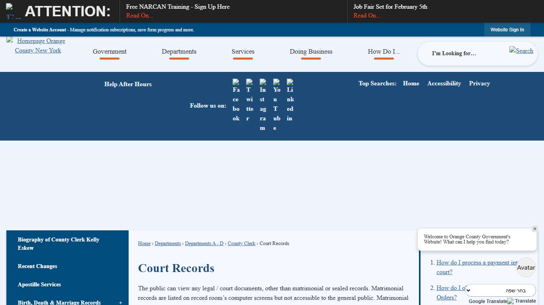The image size is (544, 305).
Task: Select the Instagram follow icon
Action: [x=263, y=100]
